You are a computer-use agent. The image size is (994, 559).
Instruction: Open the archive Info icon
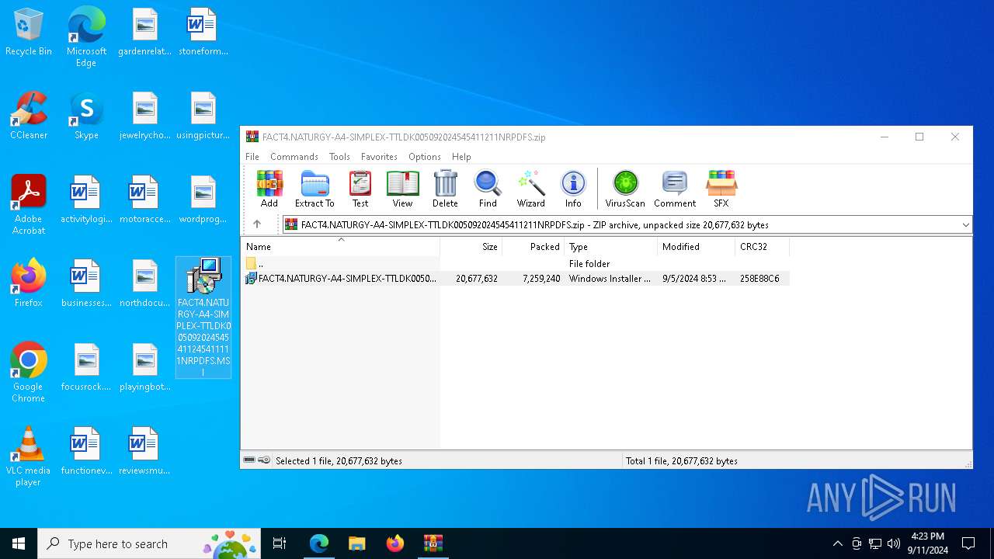pyautogui.click(x=573, y=189)
